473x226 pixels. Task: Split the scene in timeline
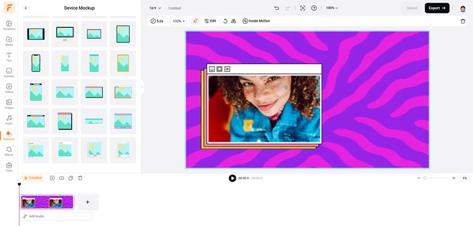(61, 178)
